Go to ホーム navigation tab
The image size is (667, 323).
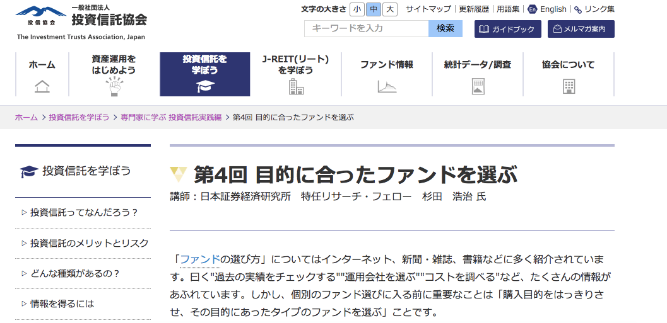click(42, 74)
